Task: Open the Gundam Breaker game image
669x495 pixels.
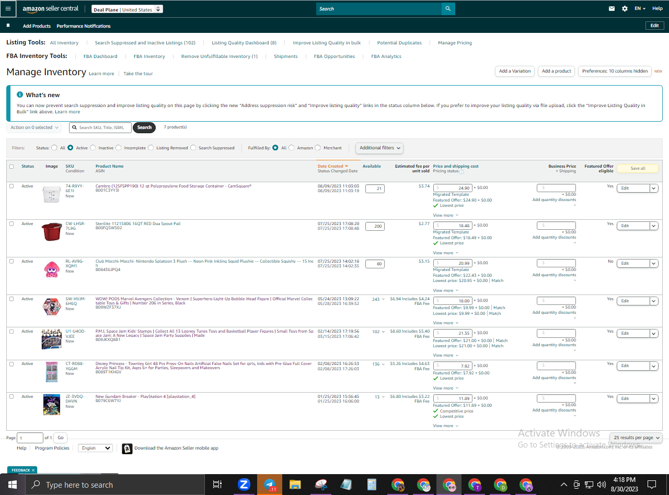Action: pos(51,405)
